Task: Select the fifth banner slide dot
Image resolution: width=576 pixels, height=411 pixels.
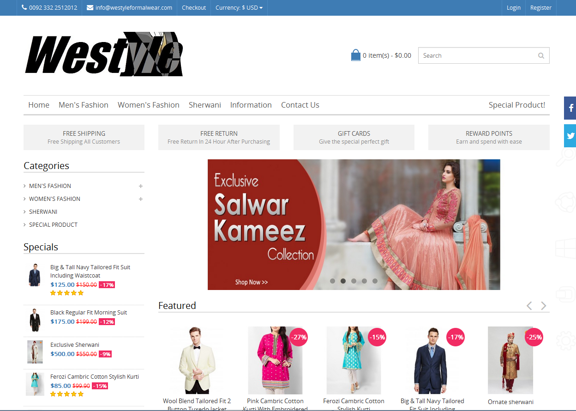Action: pyautogui.click(x=375, y=281)
